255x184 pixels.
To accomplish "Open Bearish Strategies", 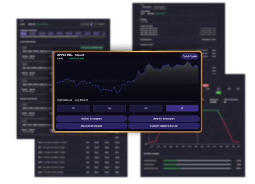I will click(x=164, y=119).
